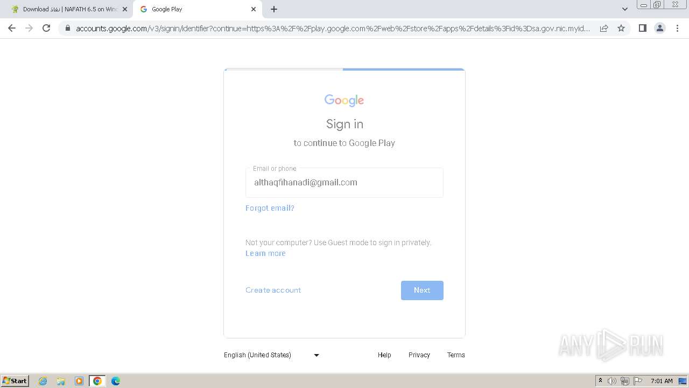Reload the page with the refresh icon
The height and width of the screenshot is (388, 689).
(46, 28)
